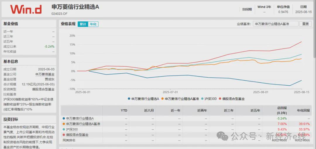Click the 2025-08-01 x-axis label
The width and height of the screenshot is (316, 149).
[x=261, y=92]
